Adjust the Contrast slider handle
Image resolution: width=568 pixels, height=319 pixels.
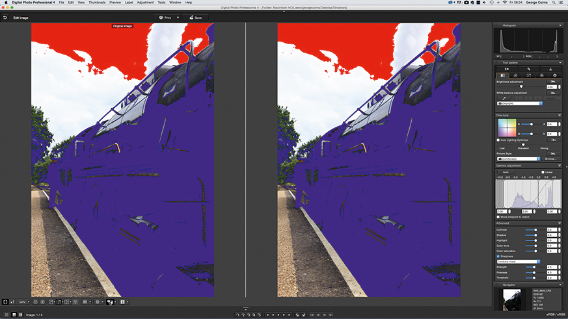535,229
